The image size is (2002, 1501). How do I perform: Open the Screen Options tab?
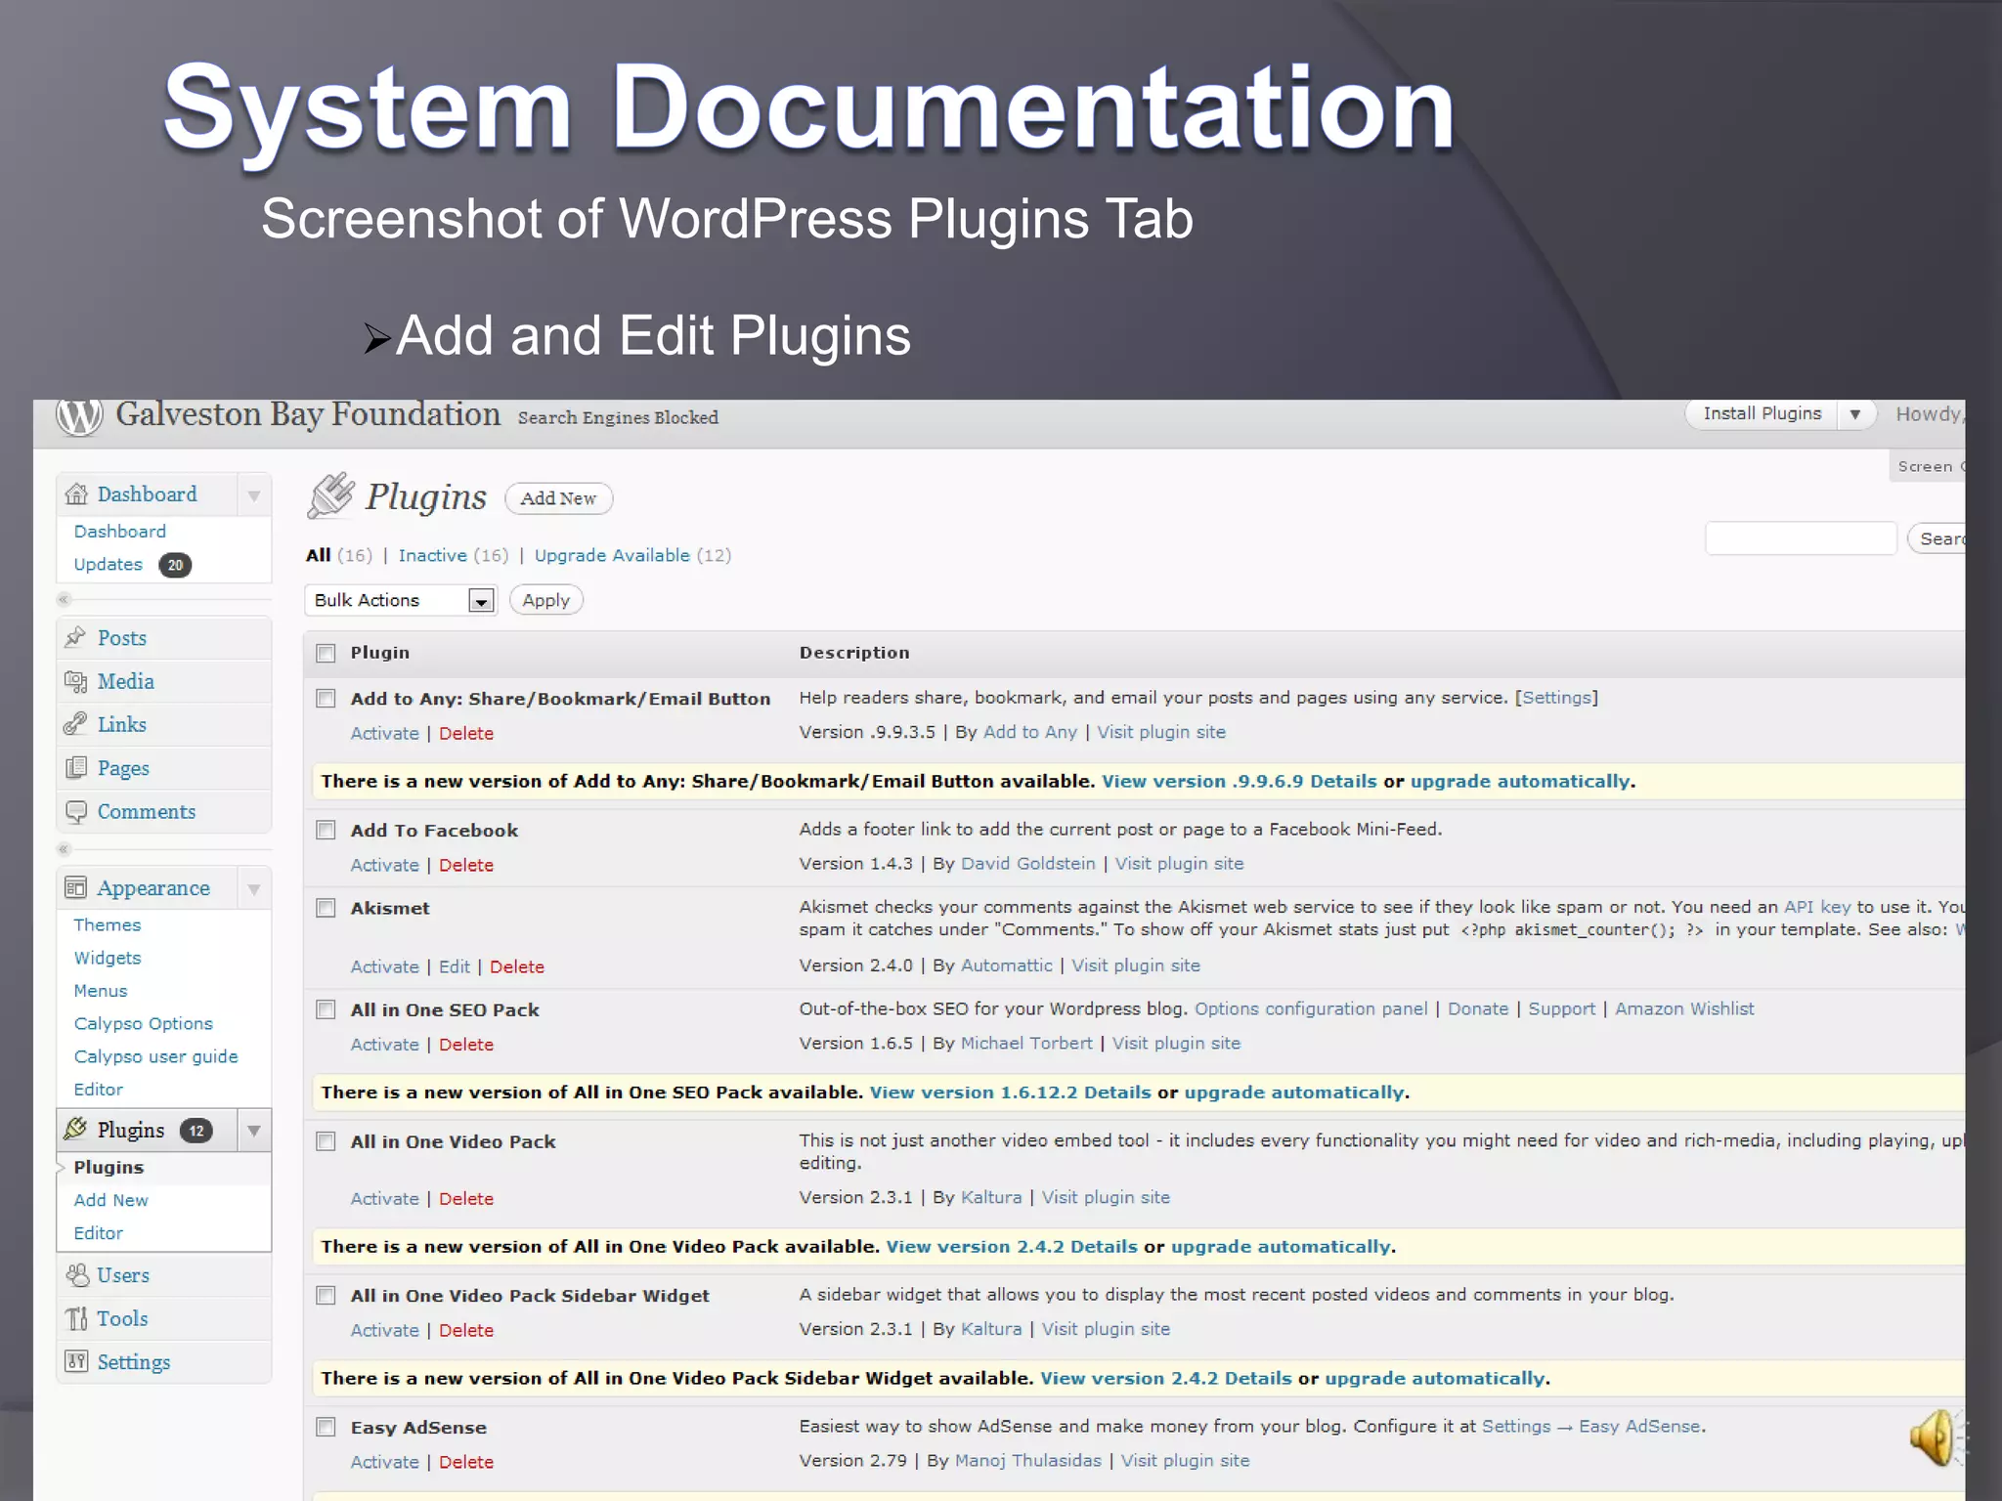click(1928, 466)
